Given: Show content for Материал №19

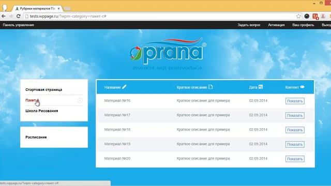Looking at the screenshot, I should click(x=295, y=144).
